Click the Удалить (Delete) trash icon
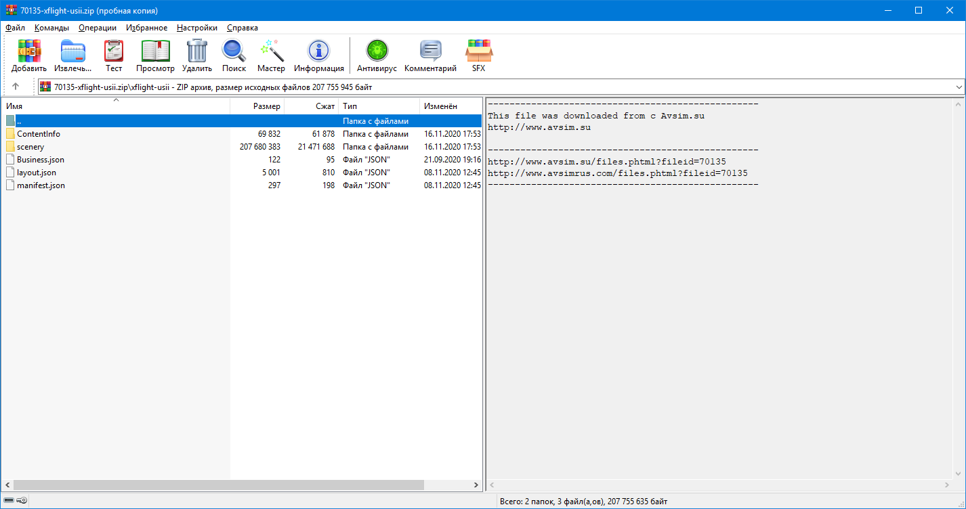This screenshot has width=966, height=509. tap(197, 56)
